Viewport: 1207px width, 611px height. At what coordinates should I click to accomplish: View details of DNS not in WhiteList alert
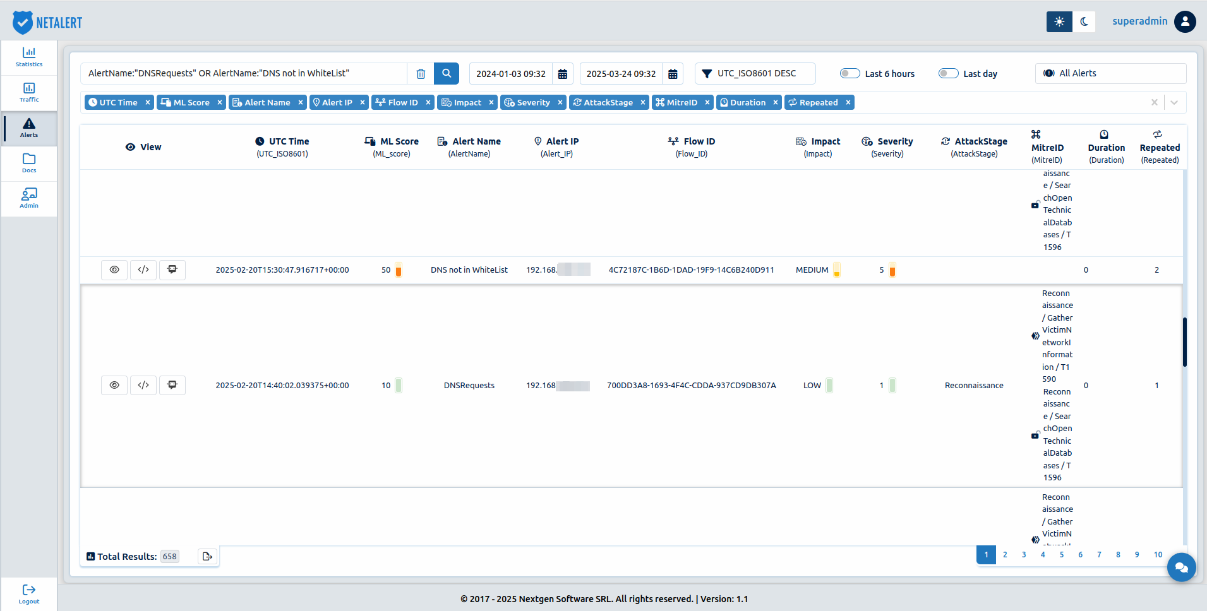(114, 270)
